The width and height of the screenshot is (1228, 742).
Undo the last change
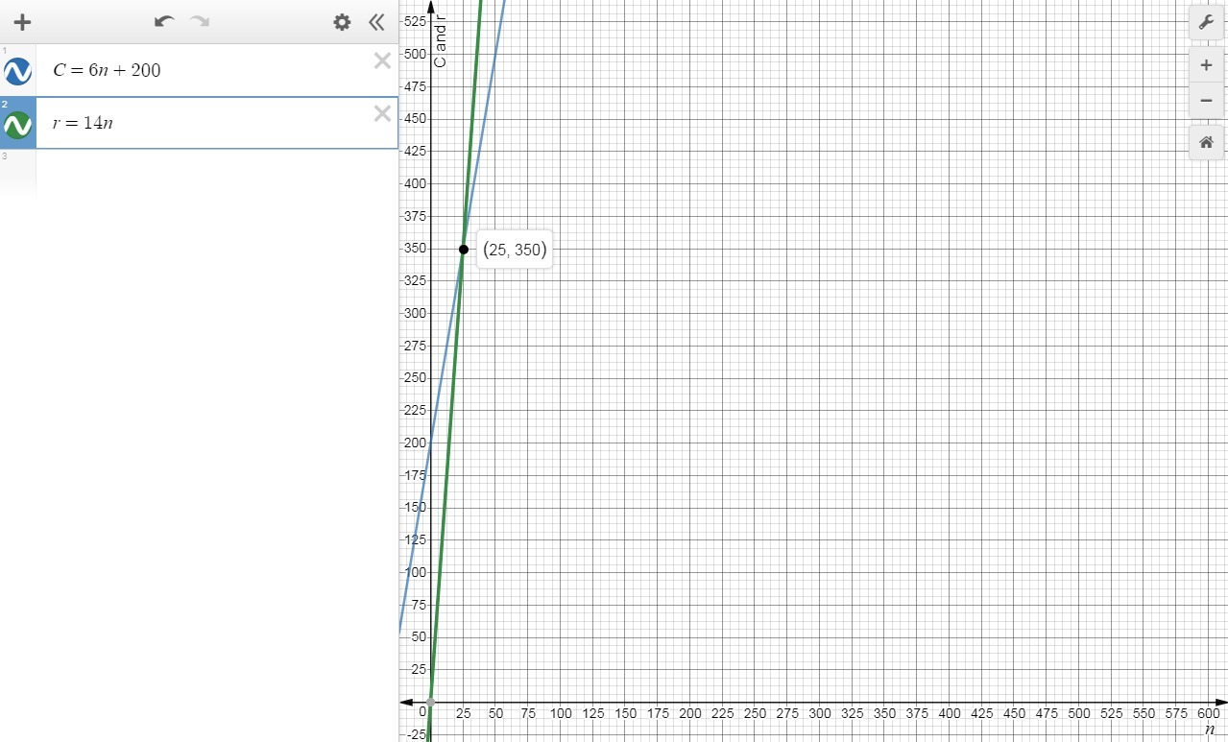(164, 21)
